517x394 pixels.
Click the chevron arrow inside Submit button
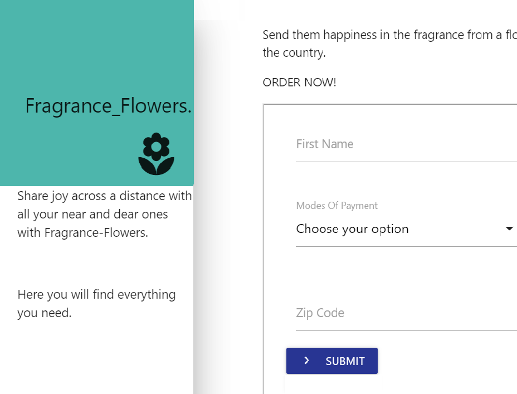[306, 361]
